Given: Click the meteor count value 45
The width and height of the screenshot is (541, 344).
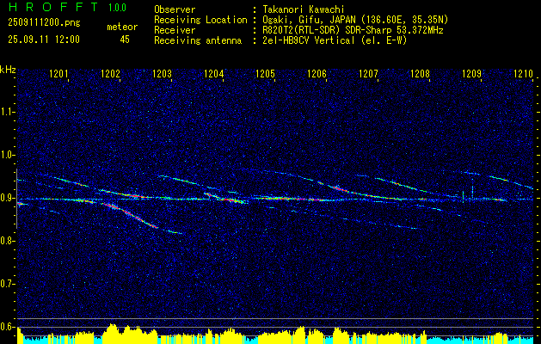Looking at the screenshot, I should [125, 40].
